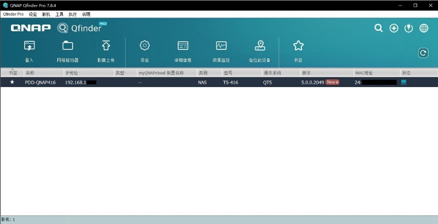
Task: Click the status icon in PDD-QNAP416 row
Action: click(403, 82)
